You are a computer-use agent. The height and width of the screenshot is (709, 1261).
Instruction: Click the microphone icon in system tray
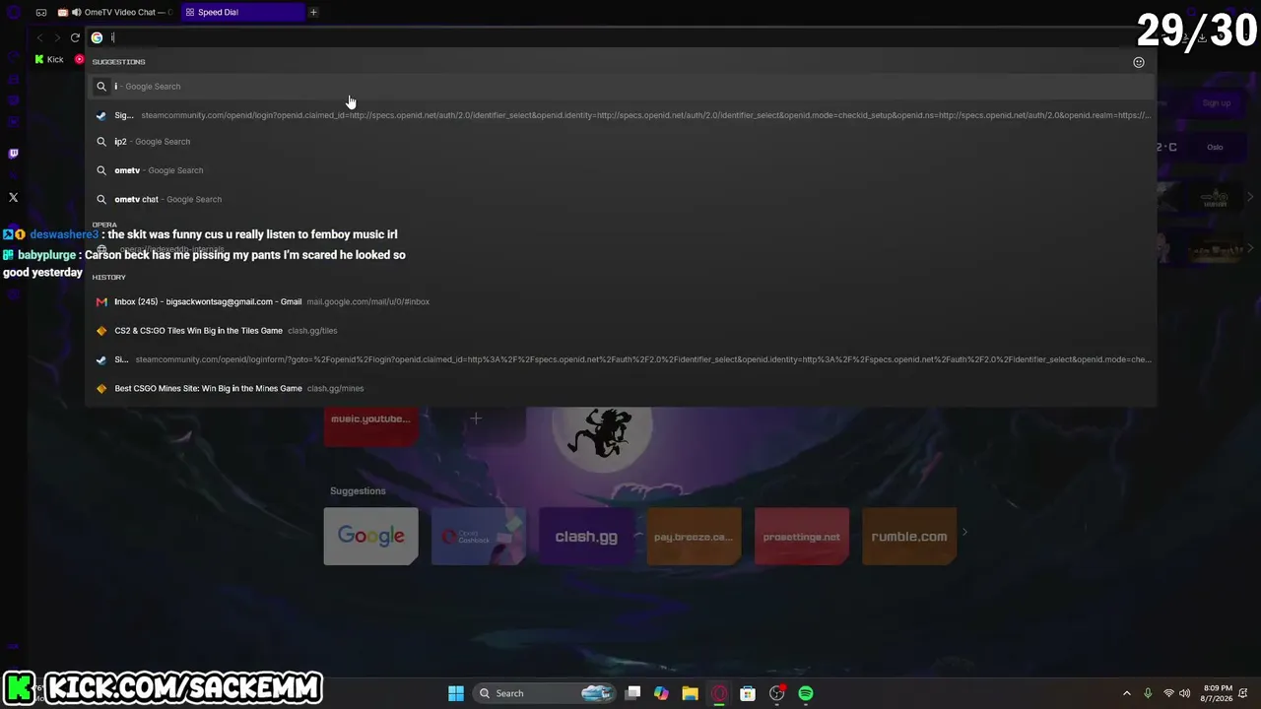[x=1148, y=693]
